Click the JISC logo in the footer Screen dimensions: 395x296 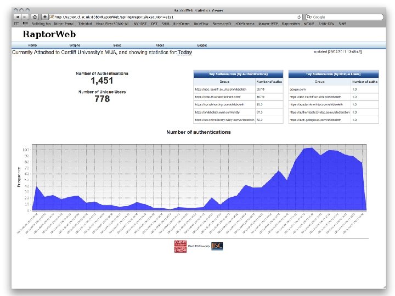click(217, 246)
